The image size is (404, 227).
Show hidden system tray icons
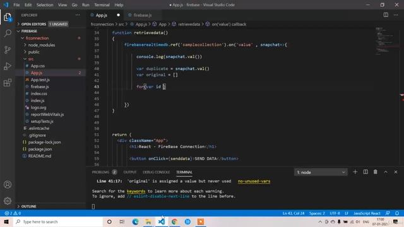pyautogui.click(x=320, y=221)
